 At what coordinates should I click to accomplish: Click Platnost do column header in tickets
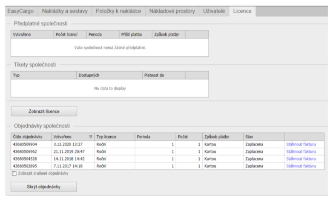(x=163, y=75)
